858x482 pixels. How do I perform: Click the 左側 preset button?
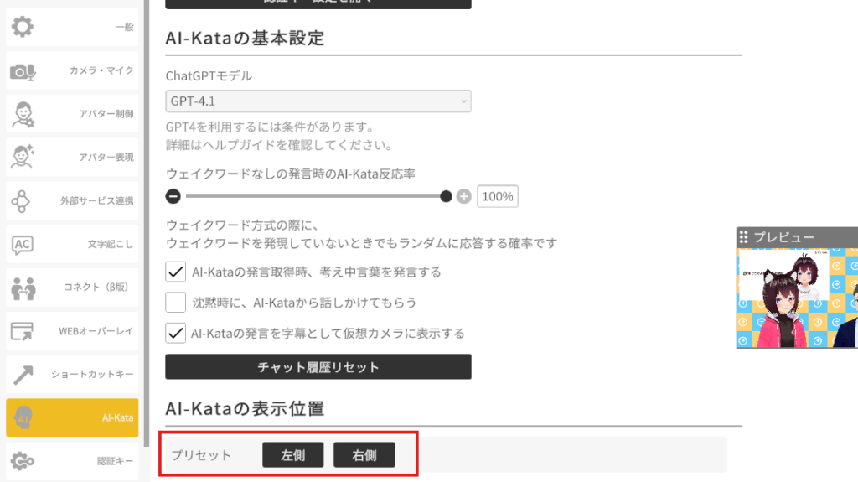292,455
